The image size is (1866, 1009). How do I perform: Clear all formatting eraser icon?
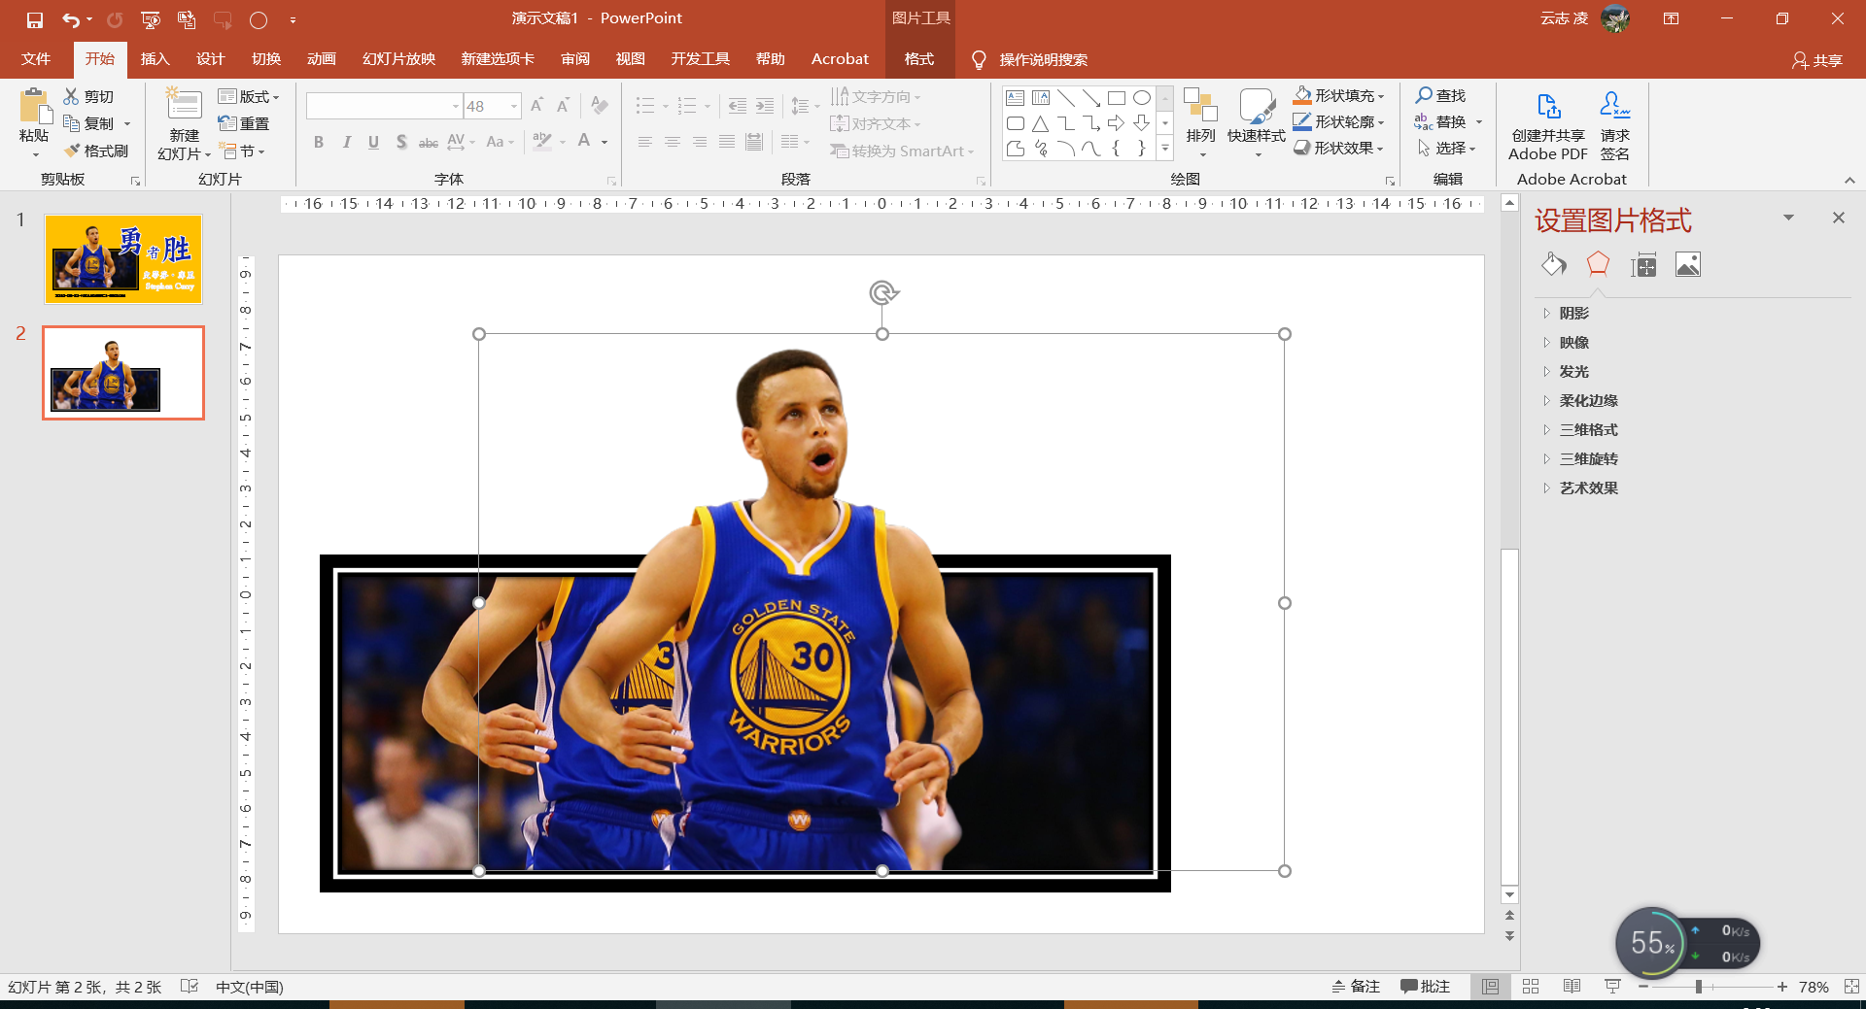600,105
